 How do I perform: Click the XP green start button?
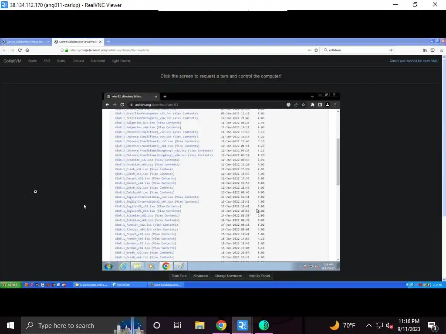point(11,285)
